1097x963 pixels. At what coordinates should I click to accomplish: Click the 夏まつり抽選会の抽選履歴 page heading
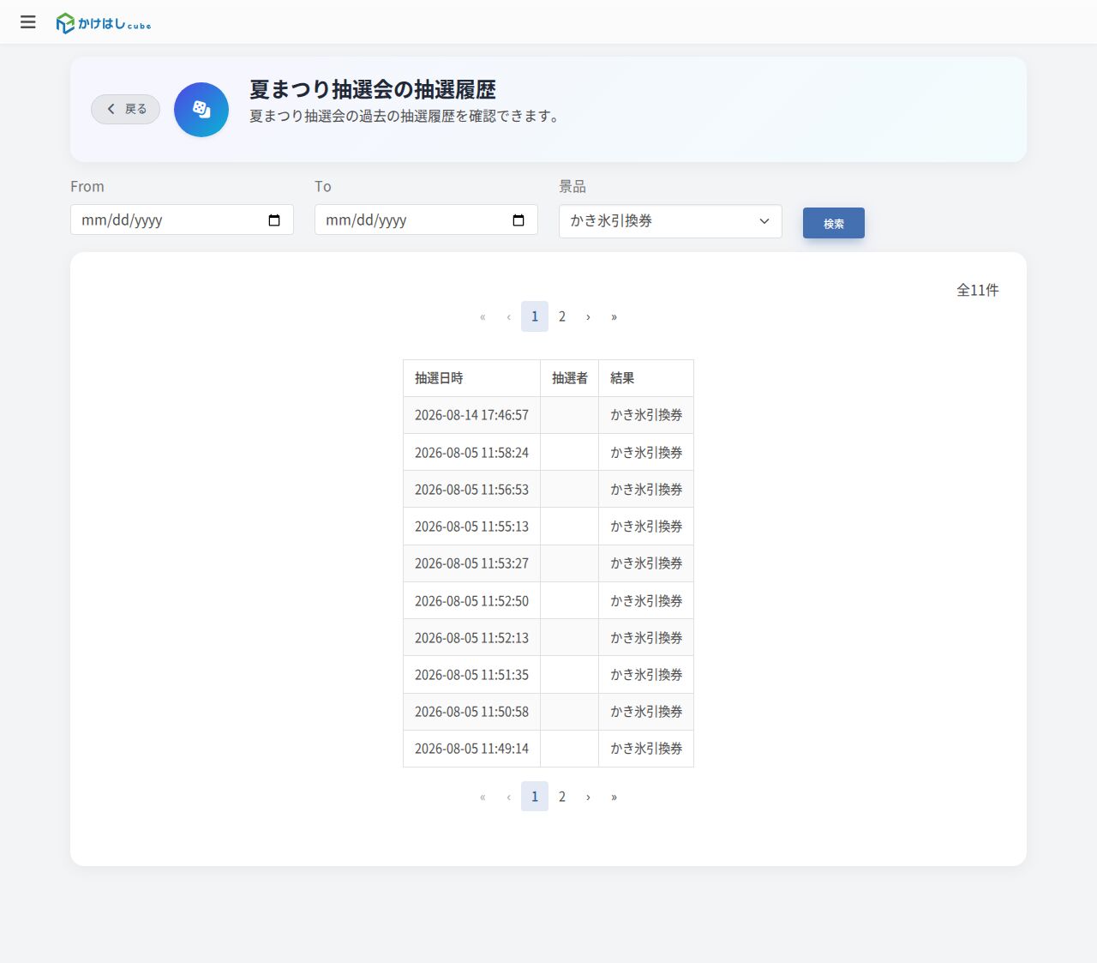pyautogui.click(x=373, y=89)
